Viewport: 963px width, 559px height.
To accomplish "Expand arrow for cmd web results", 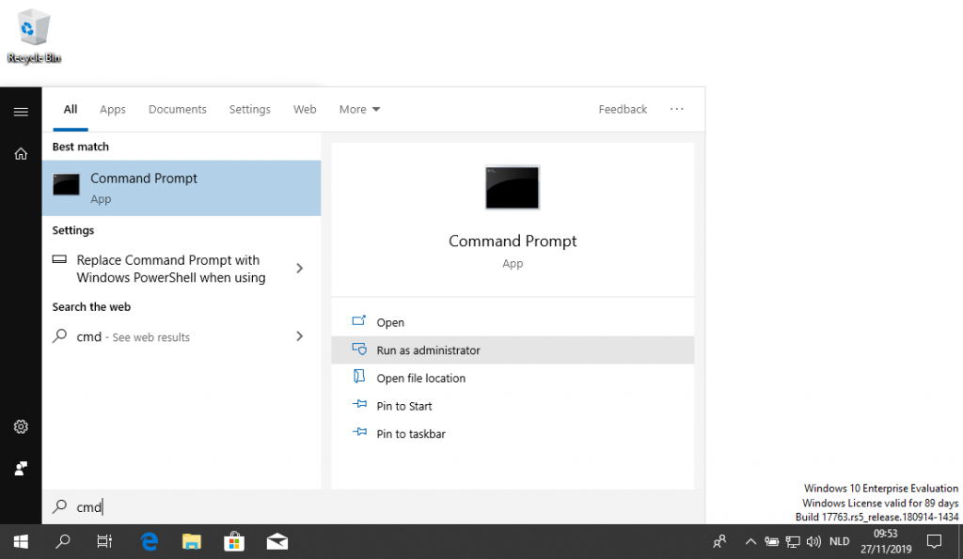I will (x=300, y=336).
